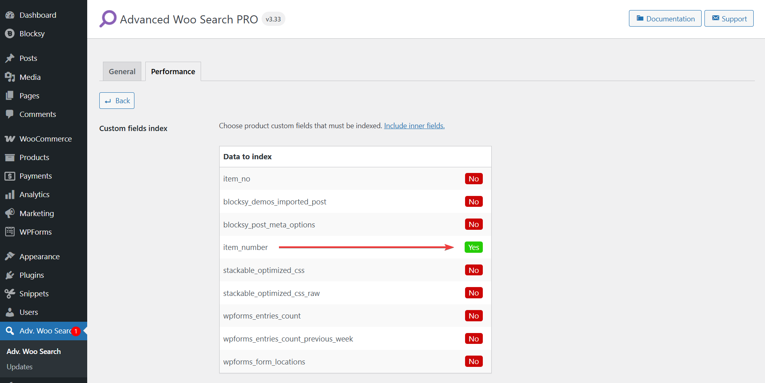765x383 pixels.
Task: Click the Snippets scissors icon
Action: coord(10,293)
